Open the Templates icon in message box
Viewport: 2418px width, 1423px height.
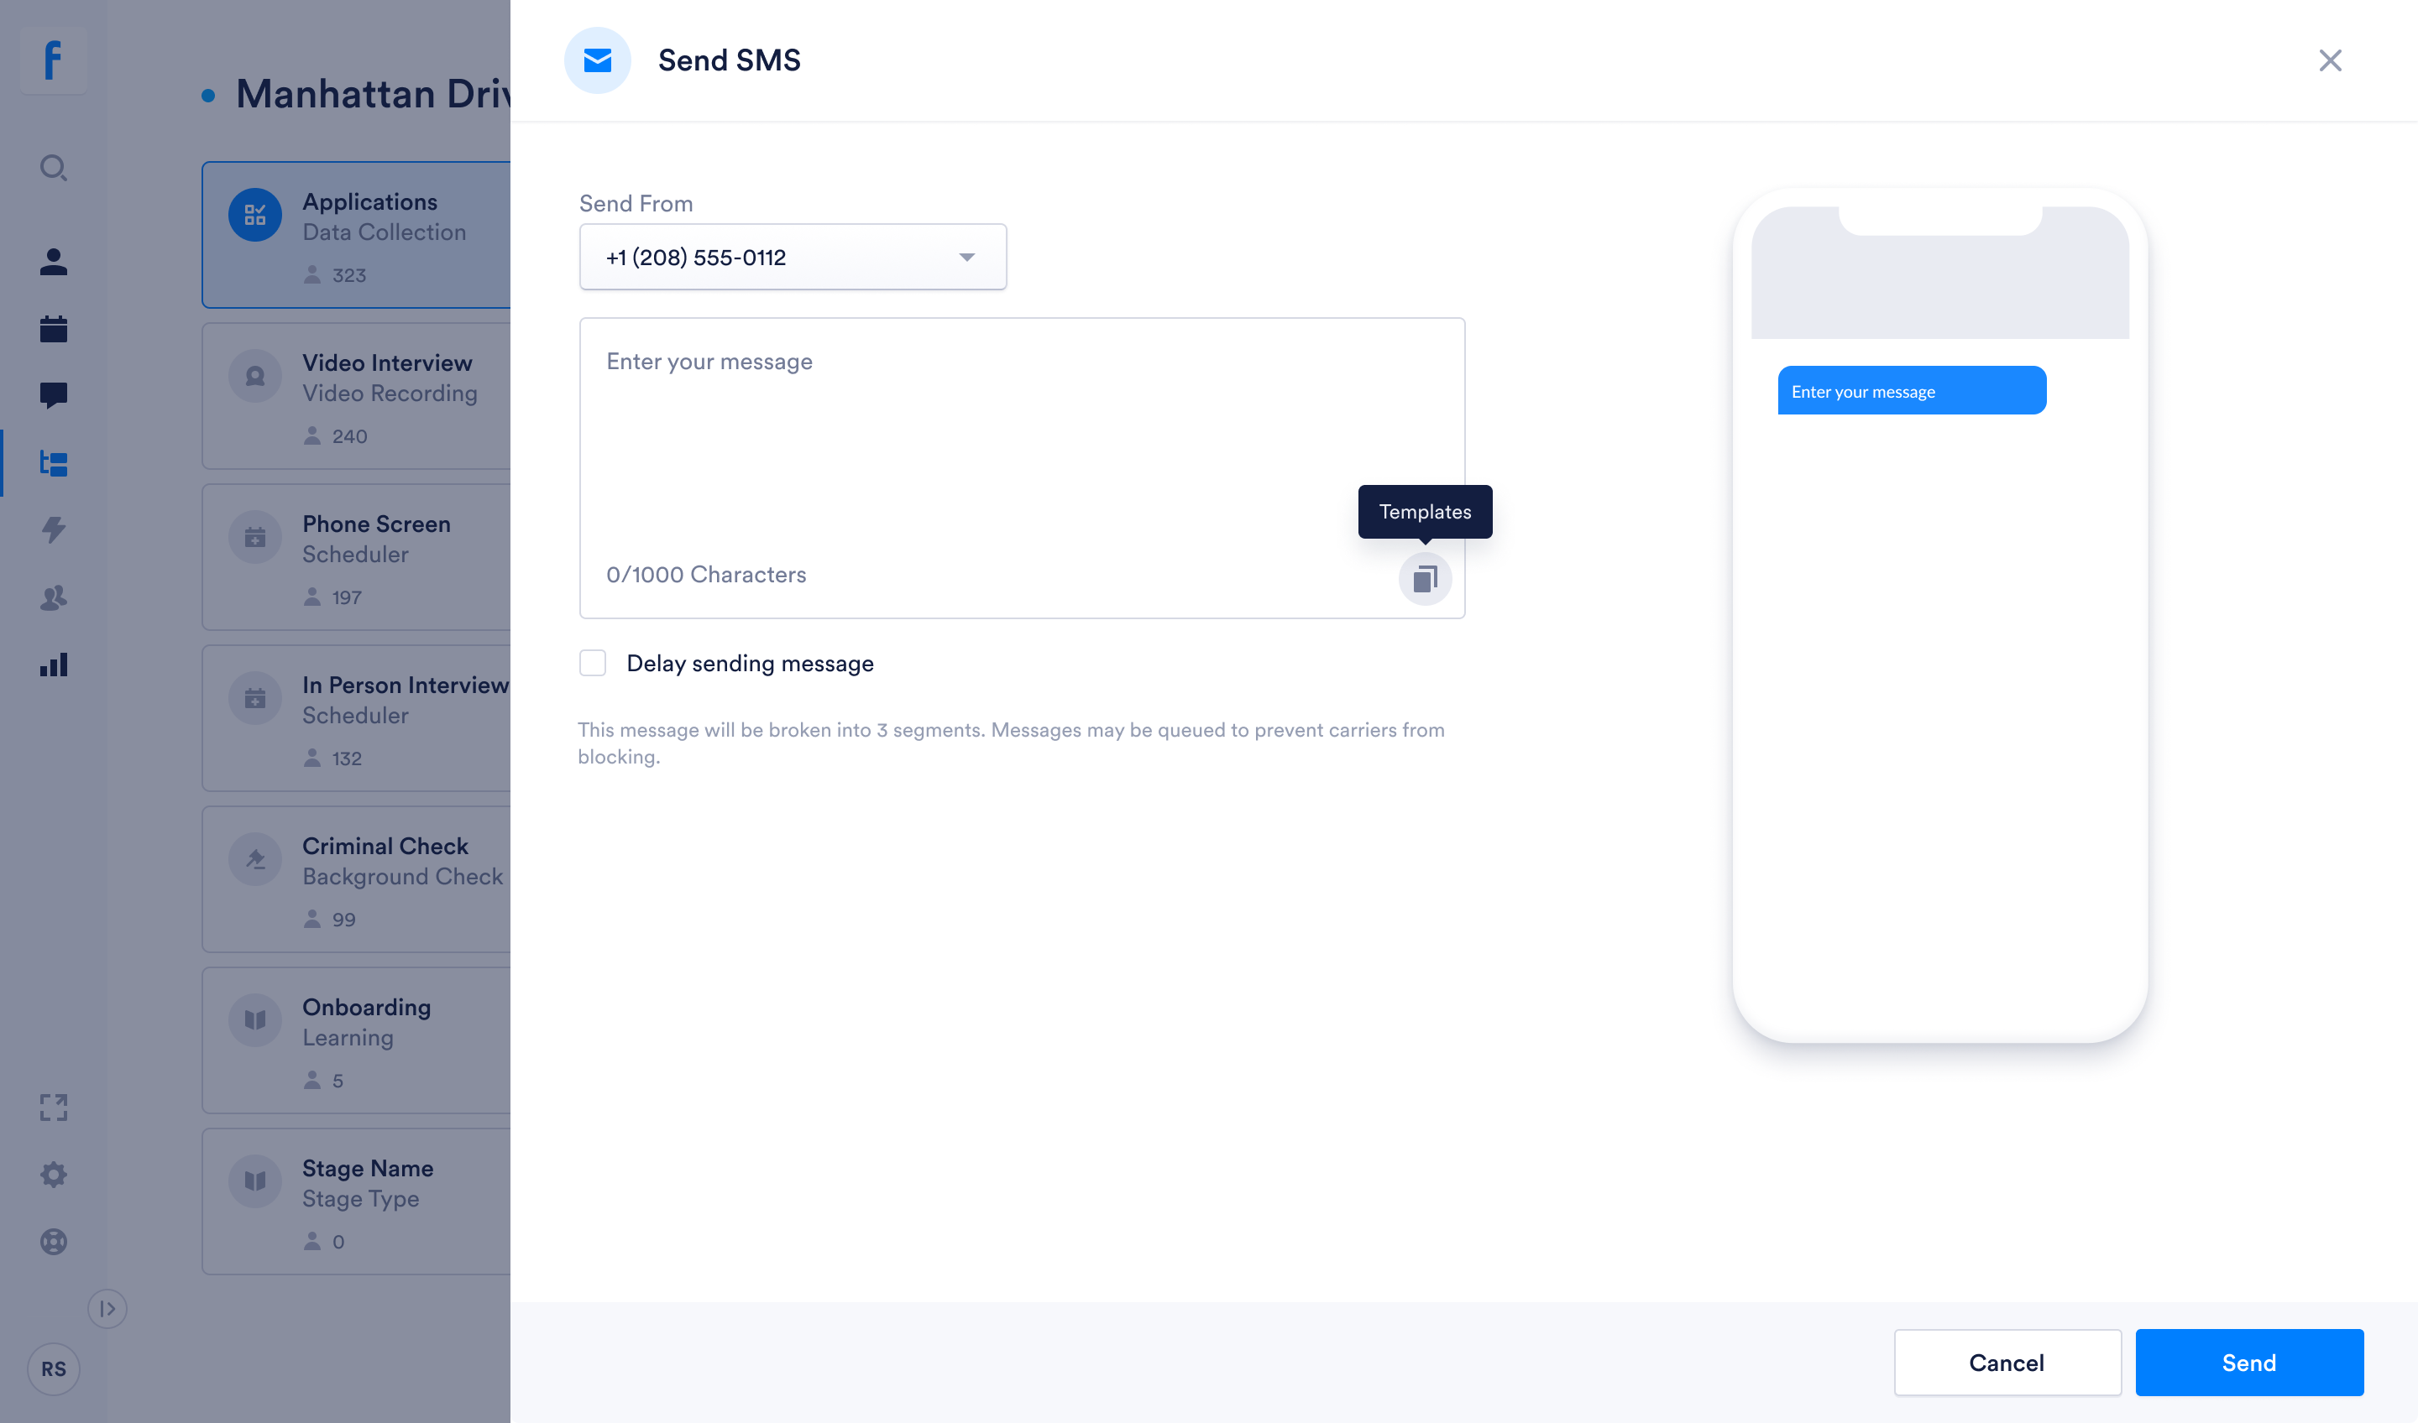pyautogui.click(x=1424, y=578)
